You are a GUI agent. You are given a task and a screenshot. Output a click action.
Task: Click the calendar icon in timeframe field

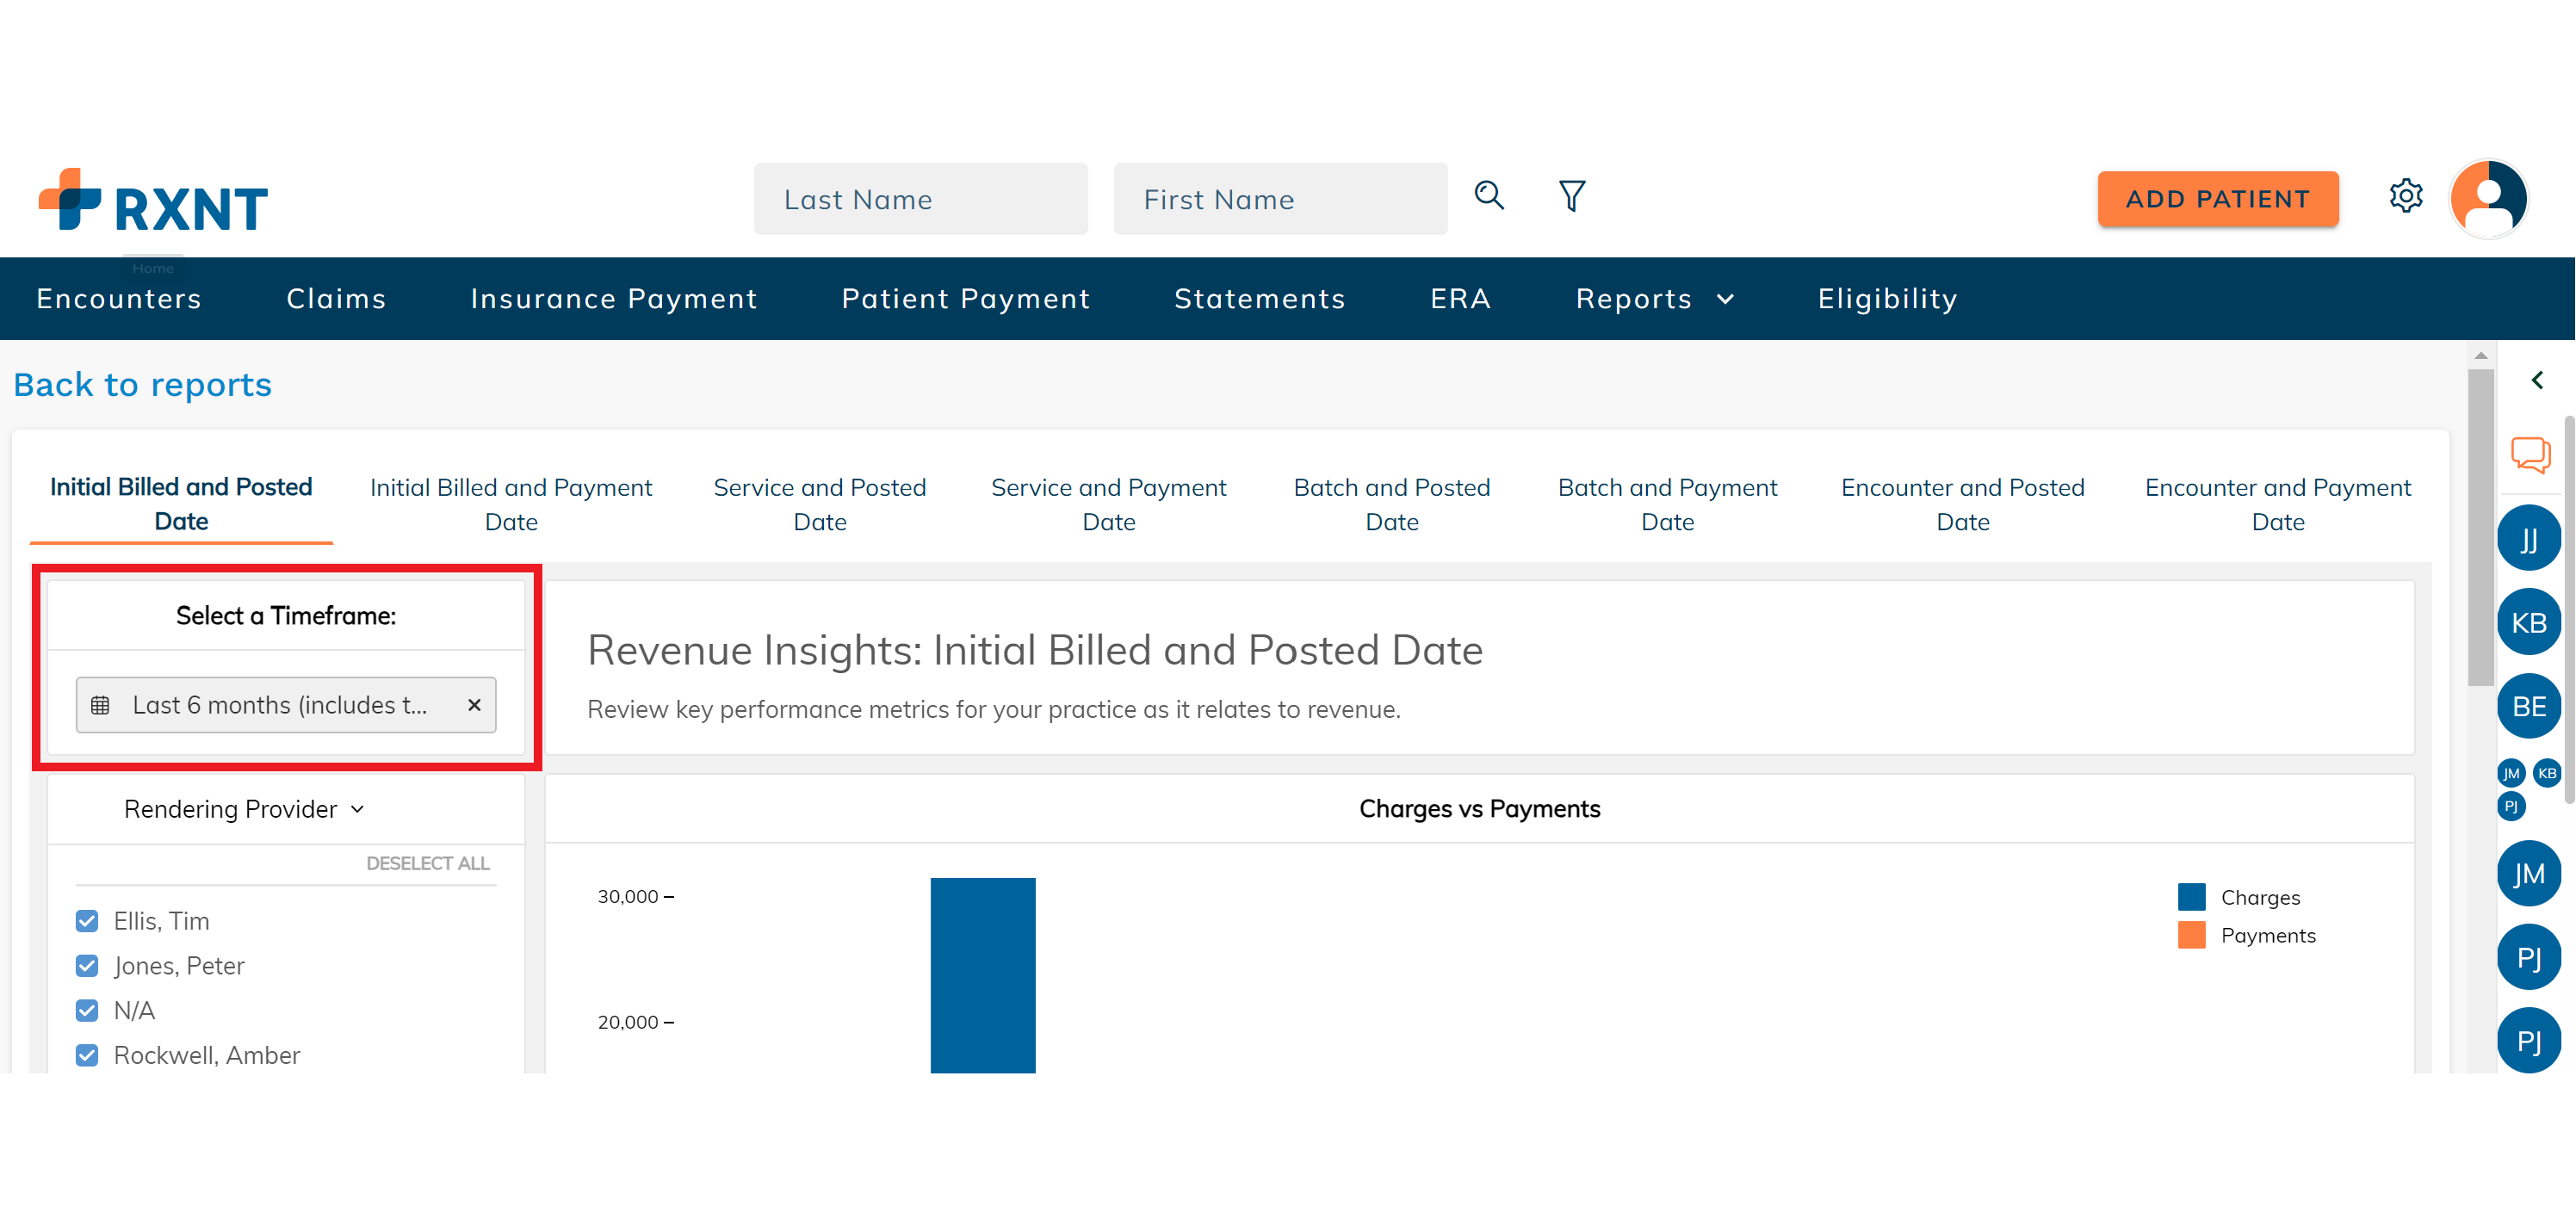coord(100,705)
